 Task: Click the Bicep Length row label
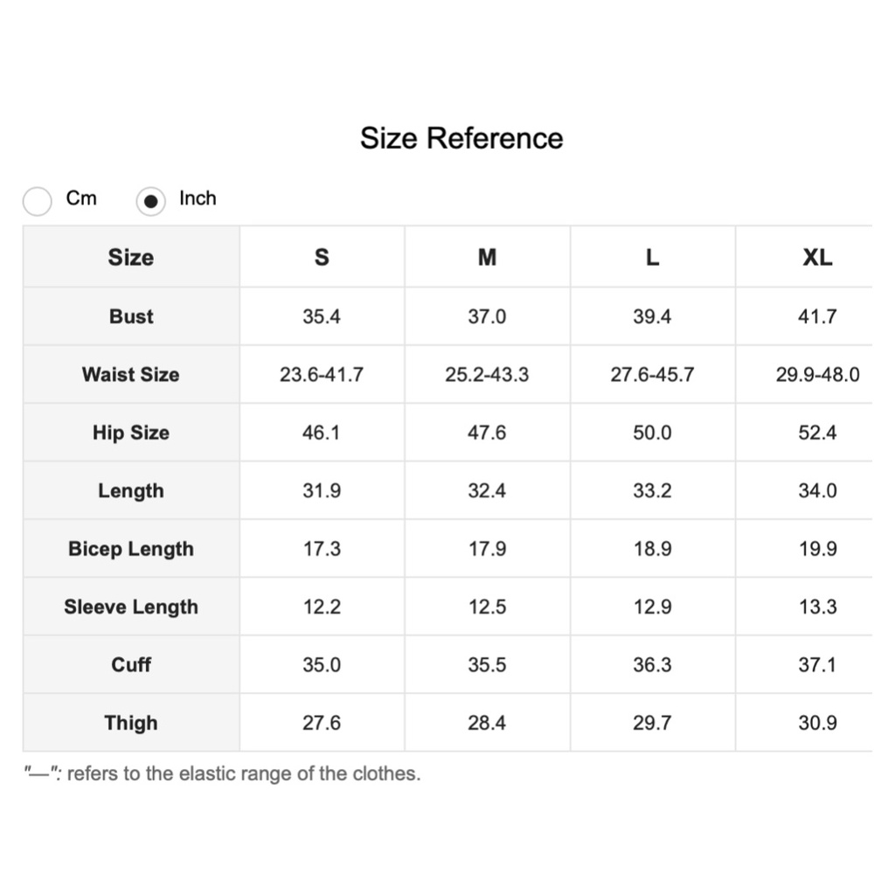pos(131,549)
